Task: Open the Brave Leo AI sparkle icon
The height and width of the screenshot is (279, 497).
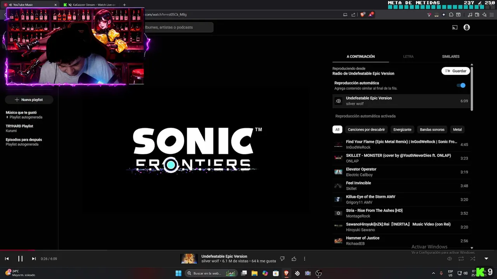Action: (x=484, y=15)
